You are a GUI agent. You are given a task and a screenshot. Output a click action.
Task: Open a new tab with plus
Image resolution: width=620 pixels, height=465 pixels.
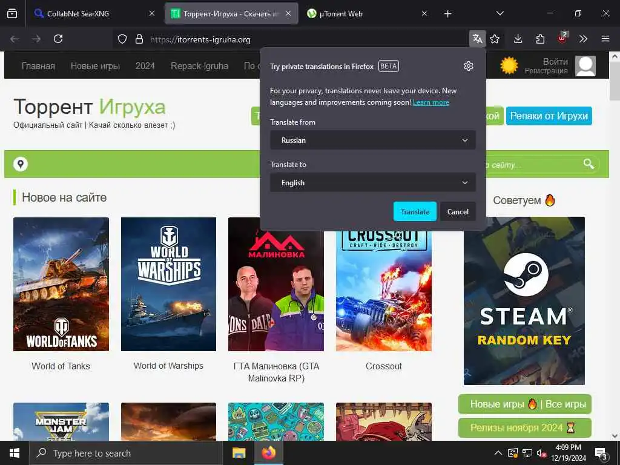coord(447,14)
